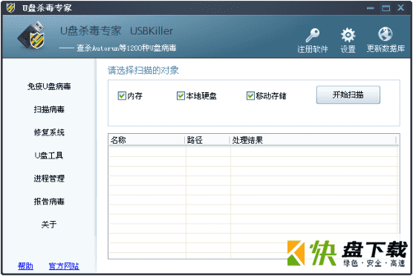Viewport: 413px width, 276px height.
Task: Close the U盘杀毒专家 window
Action: 401,7
